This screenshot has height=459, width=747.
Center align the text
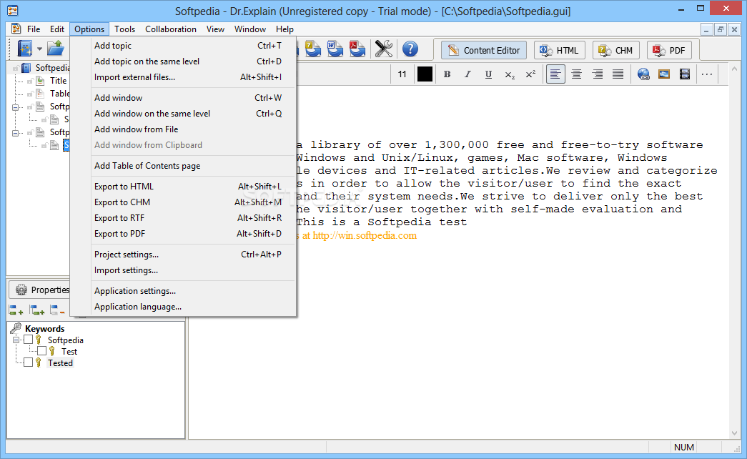pyautogui.click(x=576, y=74)
